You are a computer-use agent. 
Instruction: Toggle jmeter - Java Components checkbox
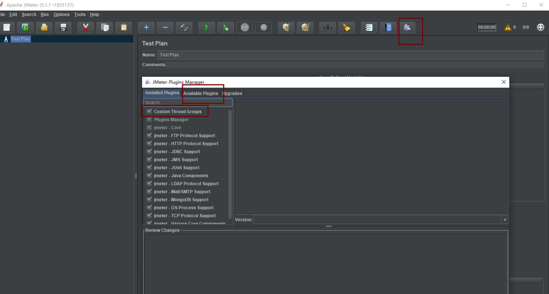149,175
